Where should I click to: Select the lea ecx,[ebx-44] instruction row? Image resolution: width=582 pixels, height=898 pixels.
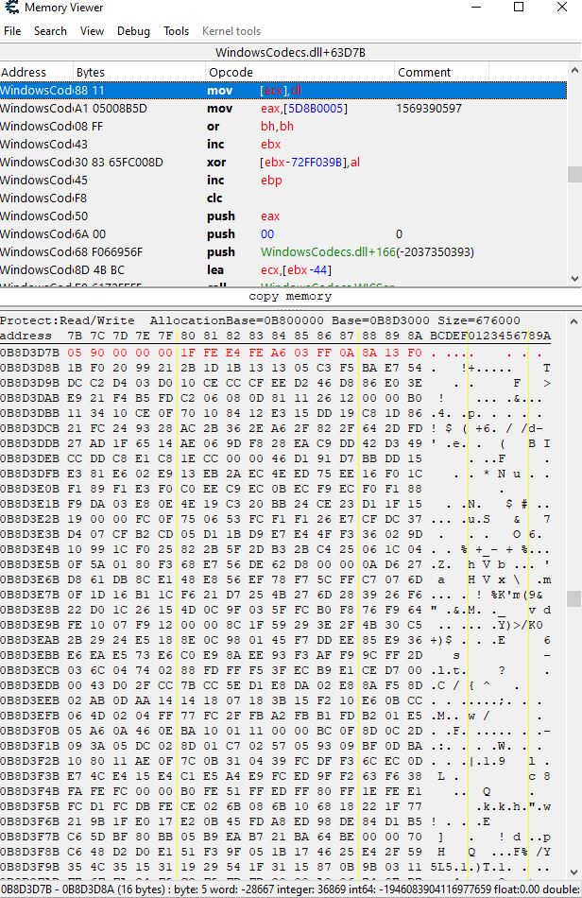pos(283,270)
